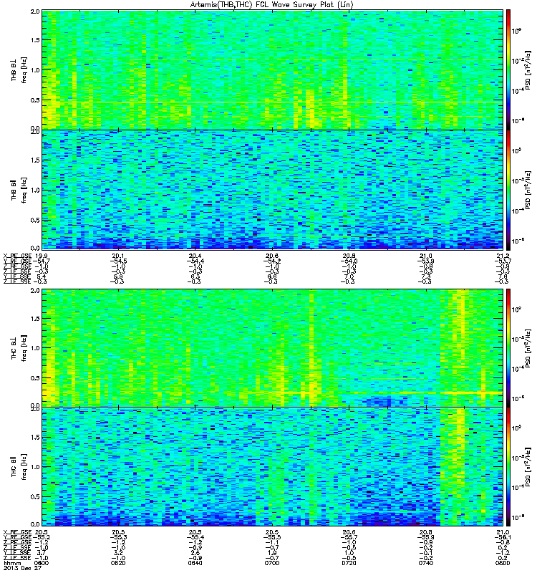Click the 0720 time label

(349, 563)
